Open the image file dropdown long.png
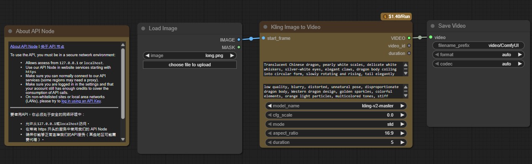The height and width of the screenshot is (164, 532). pos(190,55)
